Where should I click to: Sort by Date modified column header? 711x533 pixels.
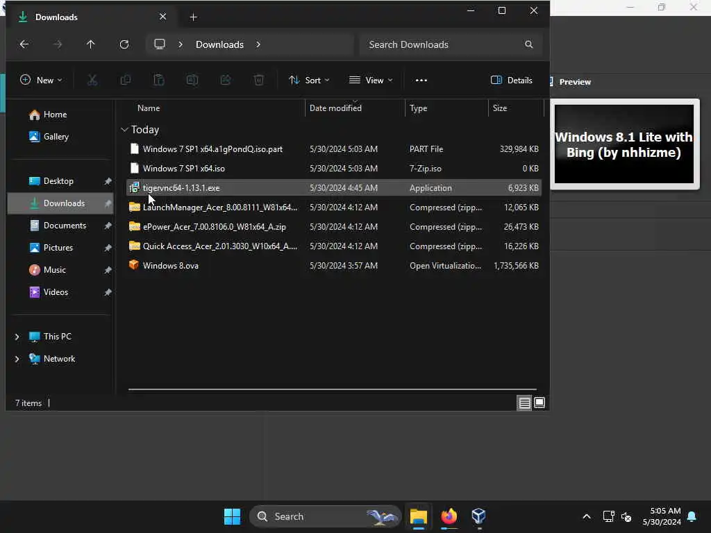[355, 108]
